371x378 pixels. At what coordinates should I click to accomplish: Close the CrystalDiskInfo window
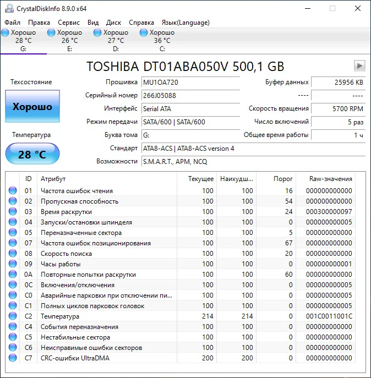pos(358,8)
